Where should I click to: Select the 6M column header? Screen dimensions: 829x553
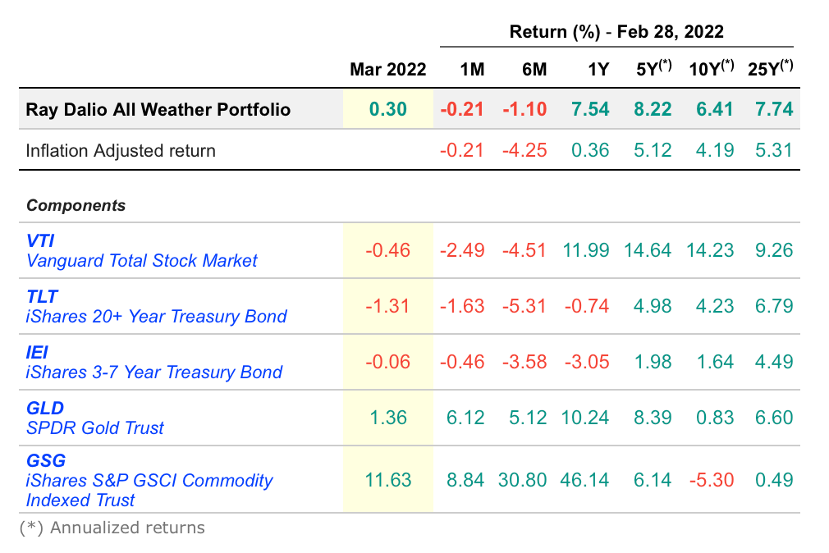(x=534, y=69)
